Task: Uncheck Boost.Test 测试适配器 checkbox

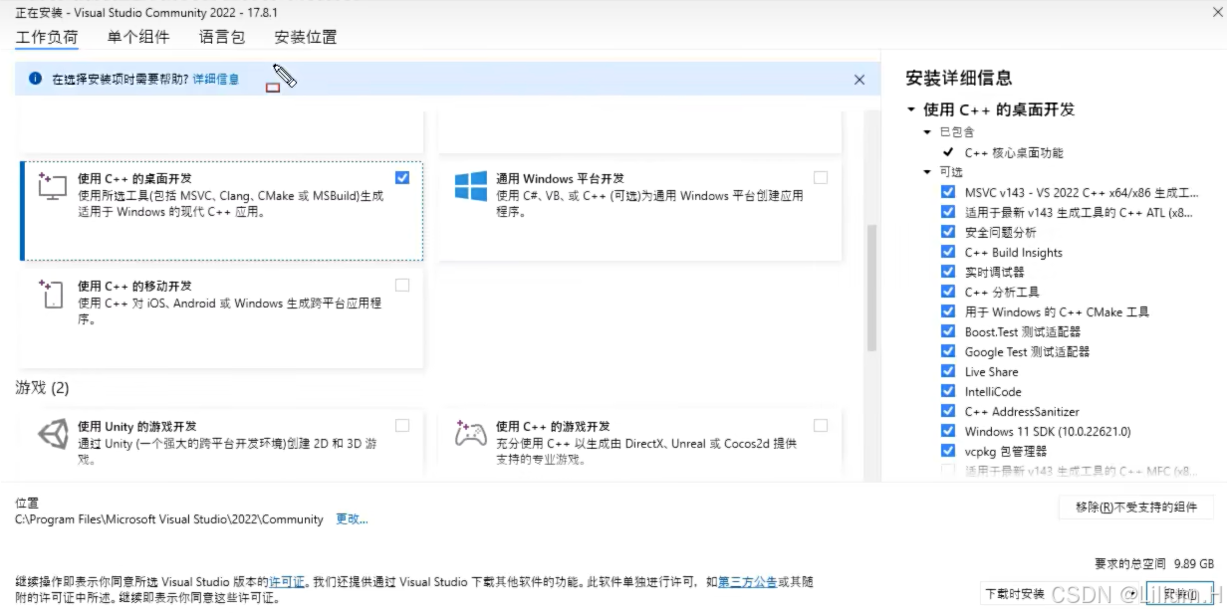Action: (948, 331)
